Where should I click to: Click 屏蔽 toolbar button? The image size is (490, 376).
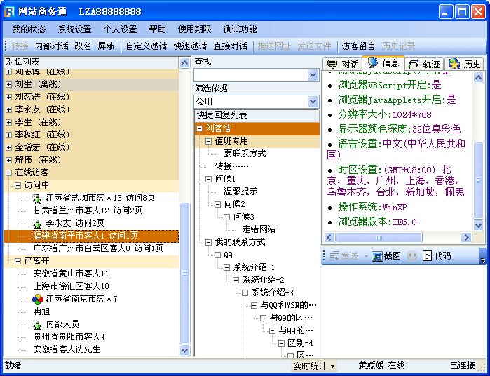(107, 46)
